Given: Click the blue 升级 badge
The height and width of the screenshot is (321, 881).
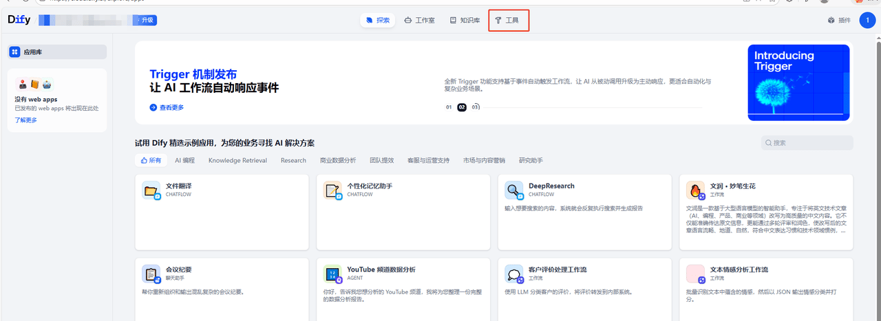Looking at the screenshot, I should click(x=147, y=20).
